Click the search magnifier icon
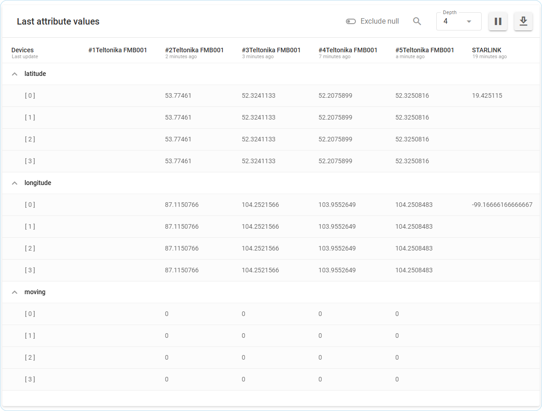The width and height of the screenshot is (542, 411). (x=417, y=21)
